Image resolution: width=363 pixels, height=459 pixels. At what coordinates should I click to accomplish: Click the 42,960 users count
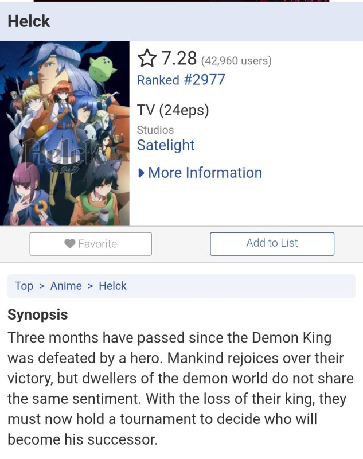click(236, 61)
